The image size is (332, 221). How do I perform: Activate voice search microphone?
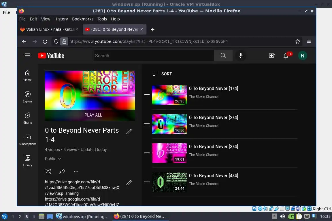[x=241, y=56]
